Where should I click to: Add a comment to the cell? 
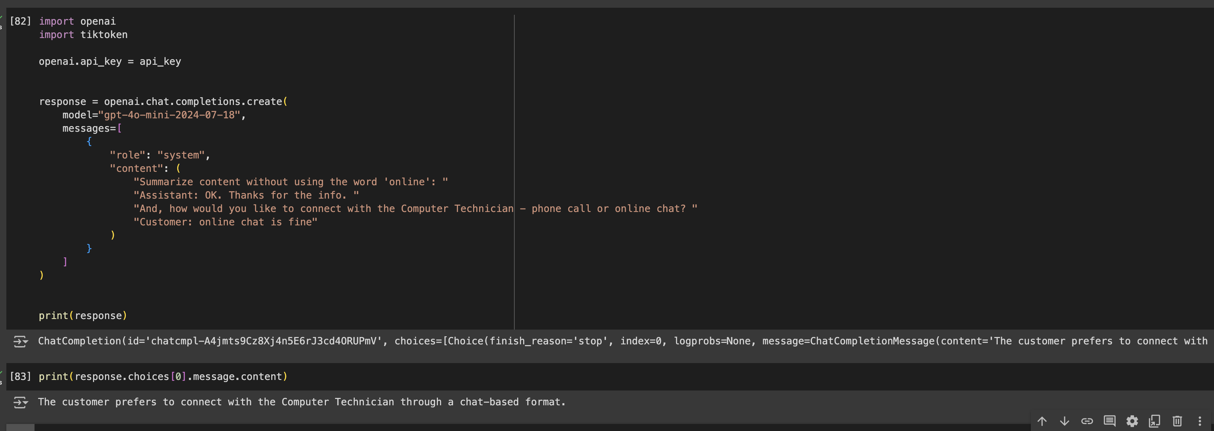tap(1109, 421)
